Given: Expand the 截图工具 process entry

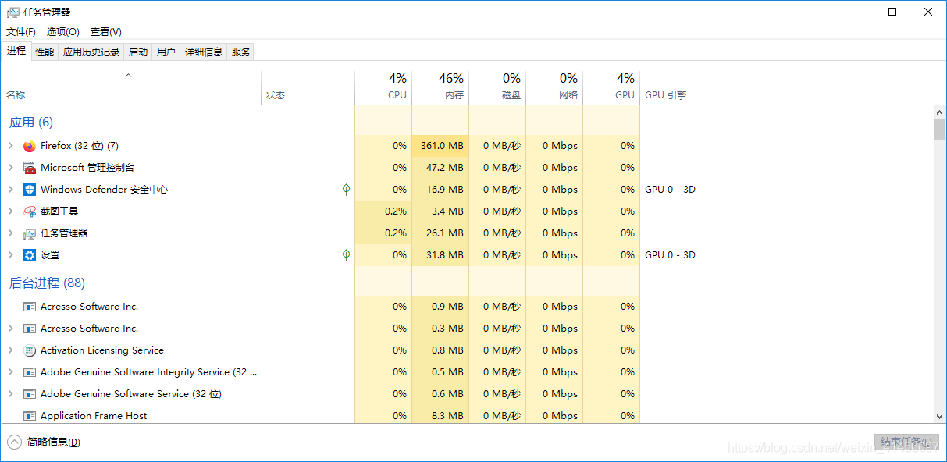Looking at the screenshot, I should click(10, 211).
